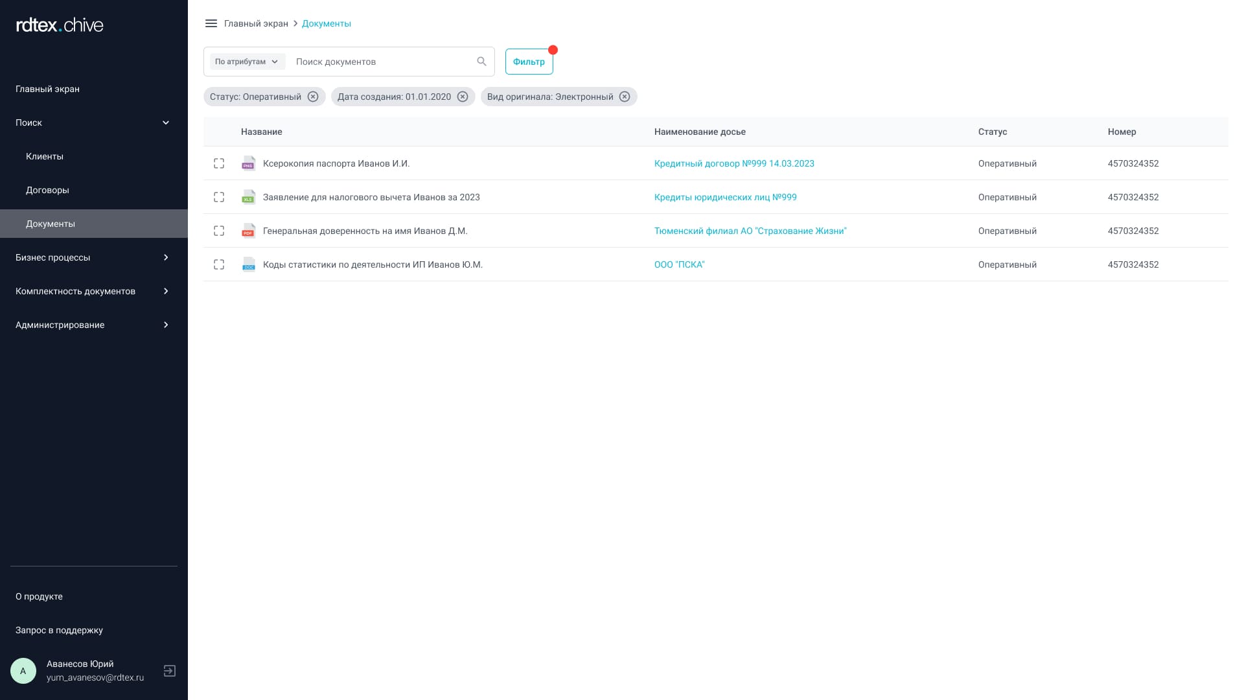The height and width of the screenshot is (700, 1244).
Task: Go to Договоры sidebar item
Action: [x=47, y=190]
